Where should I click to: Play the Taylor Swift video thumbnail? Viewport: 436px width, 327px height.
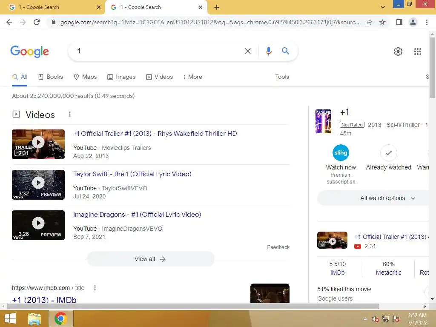click(x=38, y=185)
